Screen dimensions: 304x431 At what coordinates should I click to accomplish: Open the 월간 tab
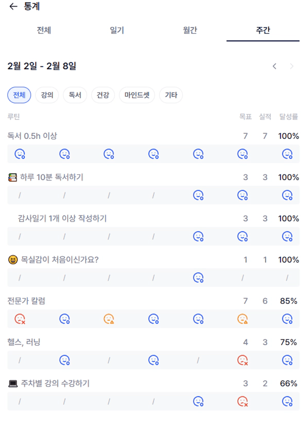point(190,30)
